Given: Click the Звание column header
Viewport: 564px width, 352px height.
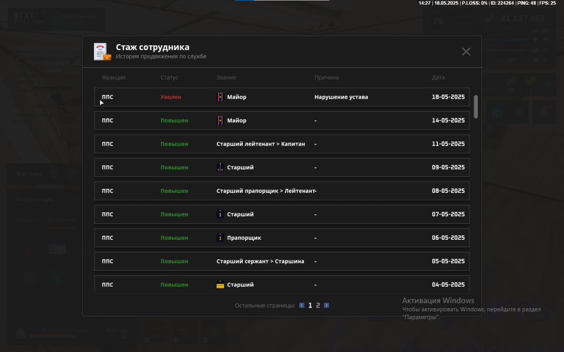Looking at the screenshot, I should pyautogui.click(x=226, y=77).
